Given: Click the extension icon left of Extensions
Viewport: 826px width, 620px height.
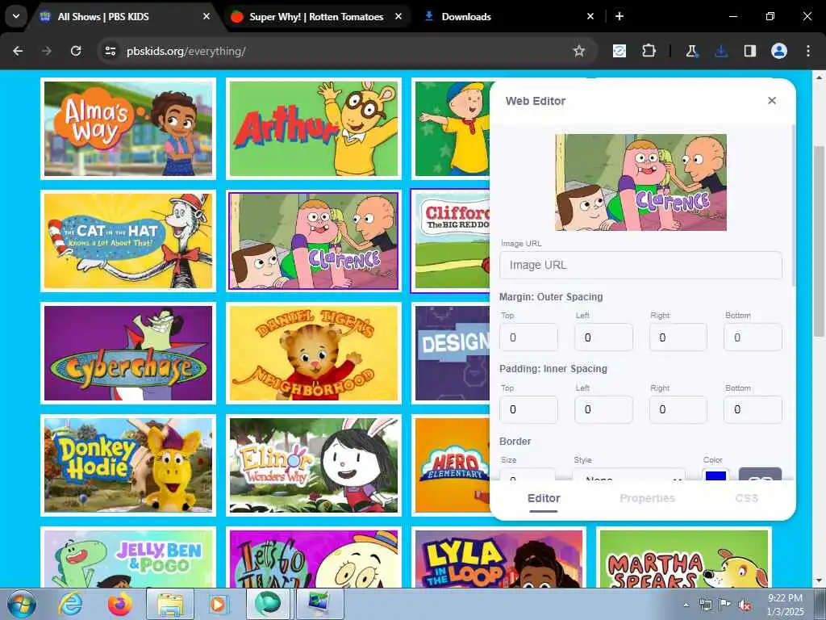Looking at the screenshot, I should tap(619, 51).
